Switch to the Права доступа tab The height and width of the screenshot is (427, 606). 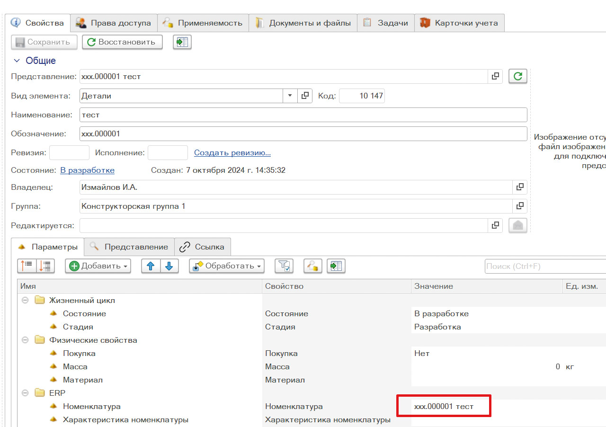[114, 23]
